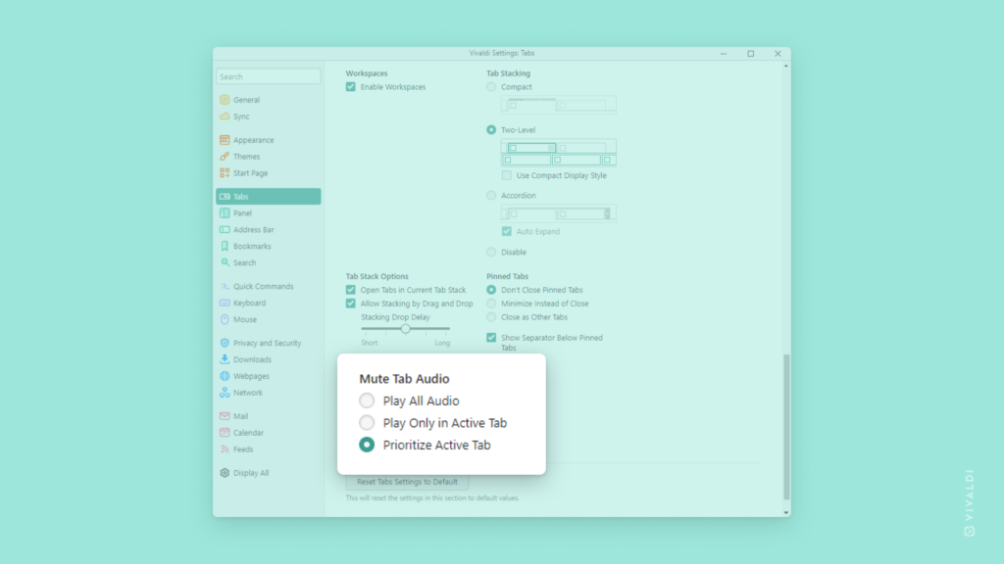Click the Downloads arrow icon

pos(225,359)
